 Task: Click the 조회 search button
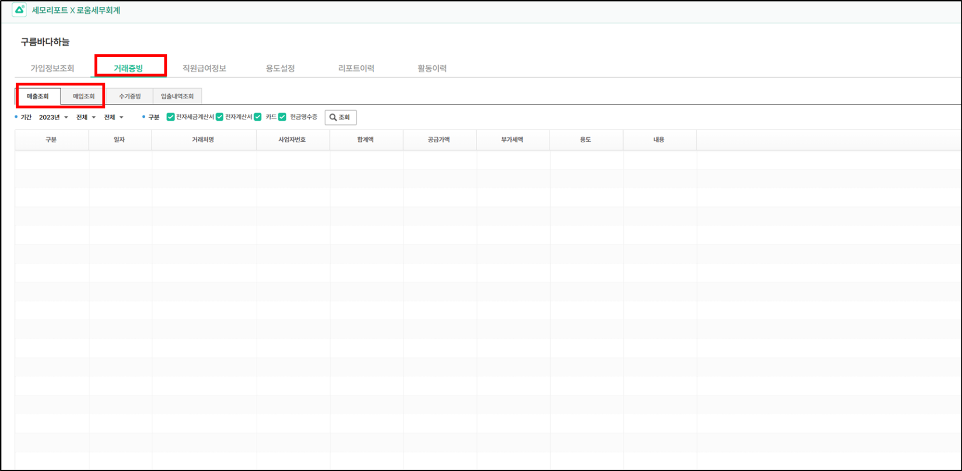(340, 117)
